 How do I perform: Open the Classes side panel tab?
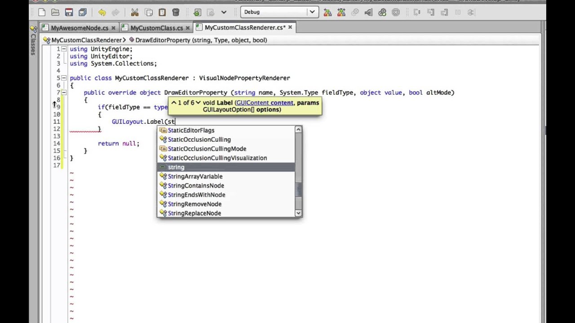tap(33, 40)
